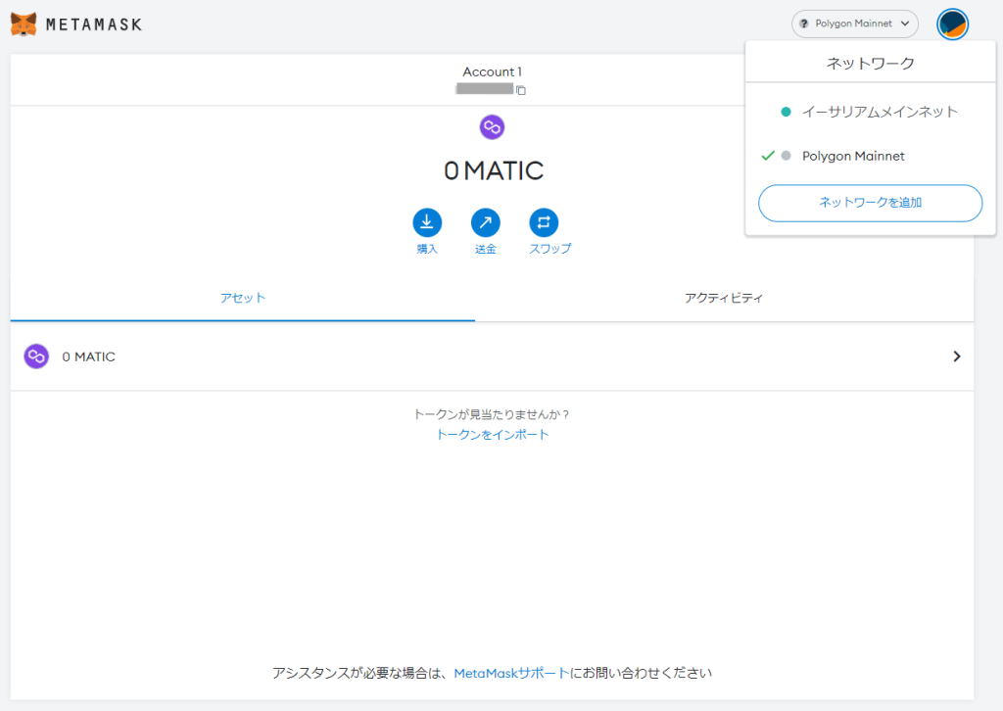Switch to the アセット tab
Image resolution: width=1003 pixels, height=711 pixels.
point(243,298)
